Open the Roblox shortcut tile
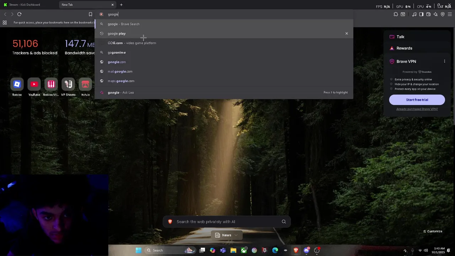 (x=17, y=87)
